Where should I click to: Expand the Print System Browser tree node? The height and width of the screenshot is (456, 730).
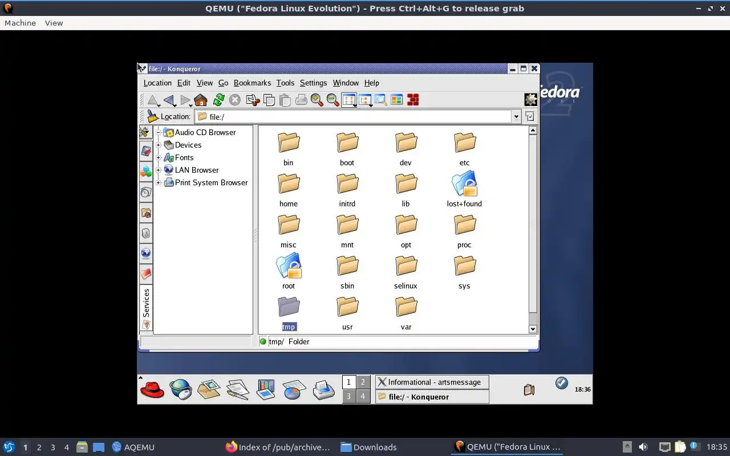(159, 182)
